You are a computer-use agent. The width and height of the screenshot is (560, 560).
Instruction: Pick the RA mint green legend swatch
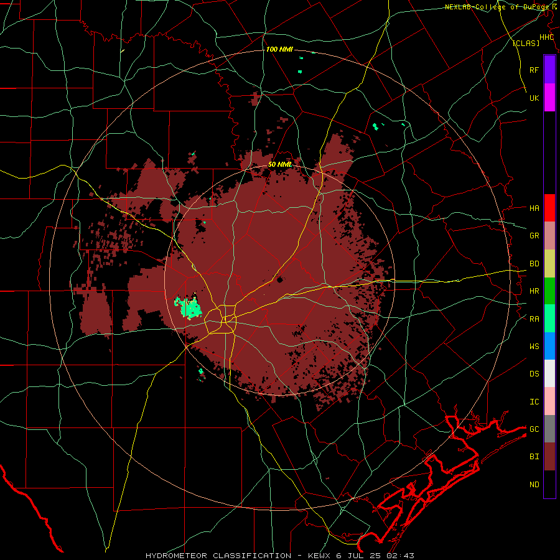[x=549, y=319]
